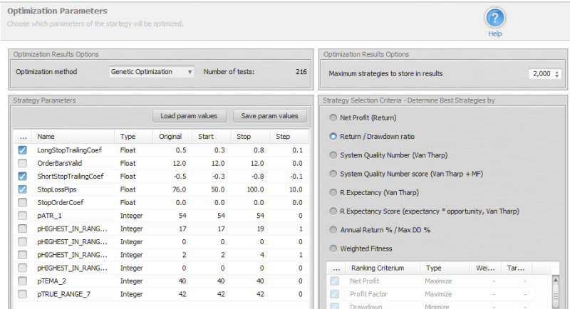Choose Annual Return % / Max DD %
The width and height of the screenshot is (570, 309).
tap(333, 230)
